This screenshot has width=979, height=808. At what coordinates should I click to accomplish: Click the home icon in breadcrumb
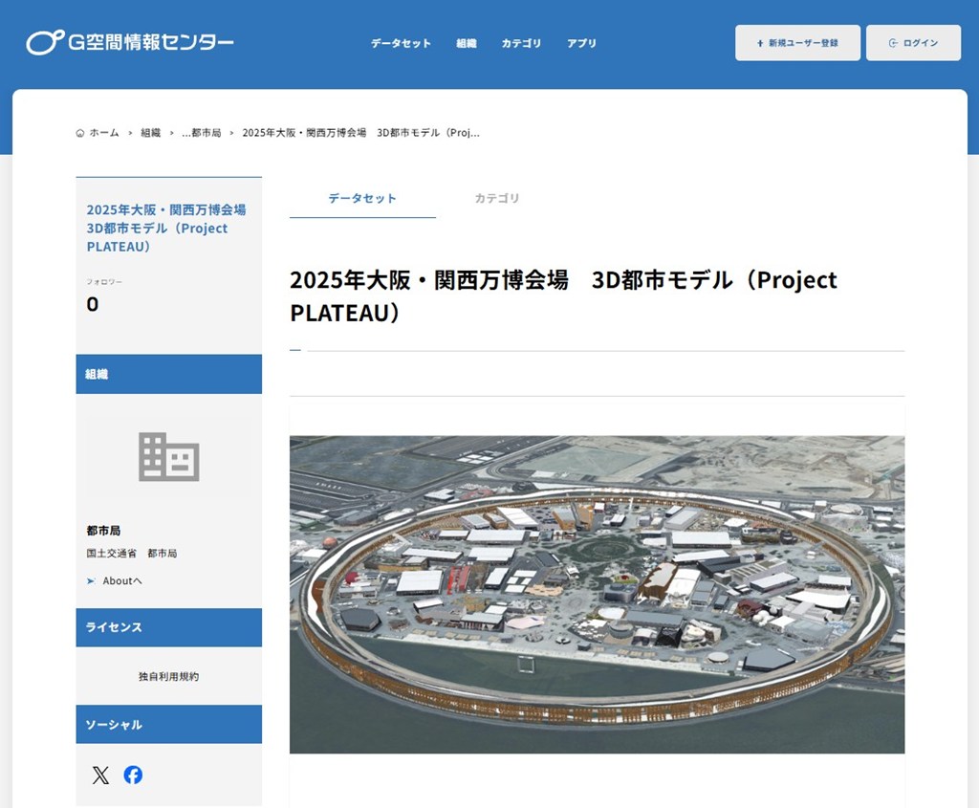pyautogui.click(x=80, y=133)
